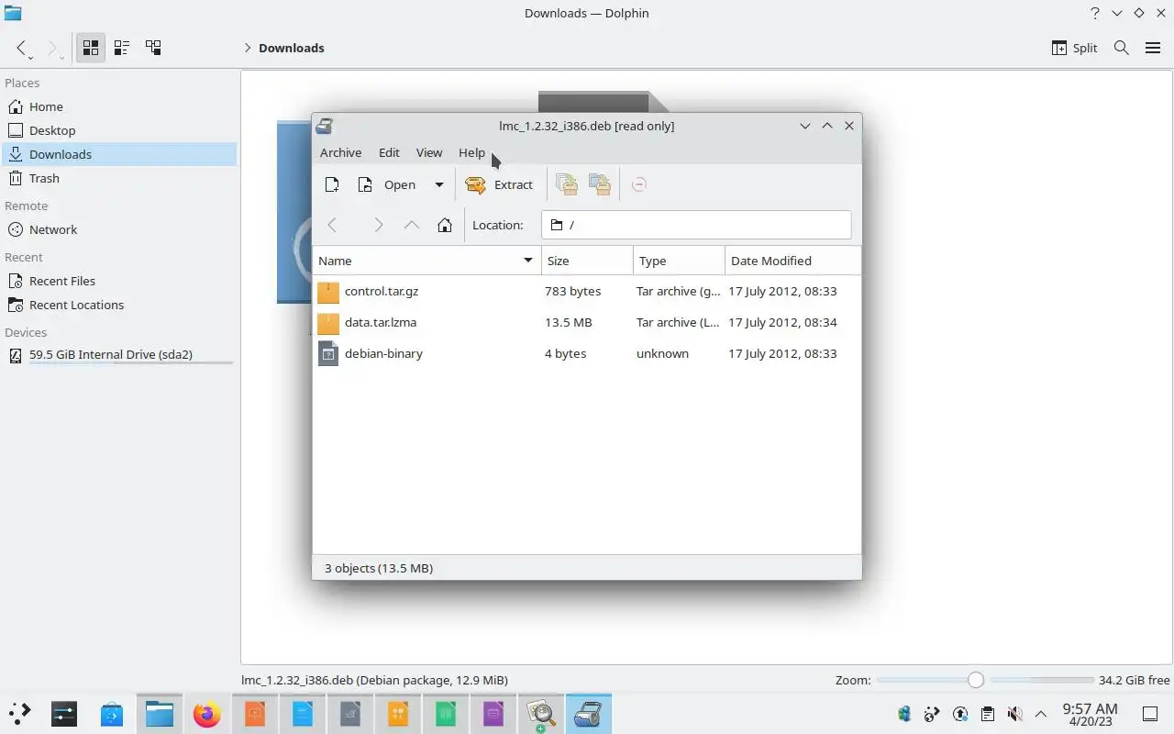This screenshot has height=734, width=1174.
Task: Click the 34.2 GiB free space indicator
Action: pos(1134,680)
